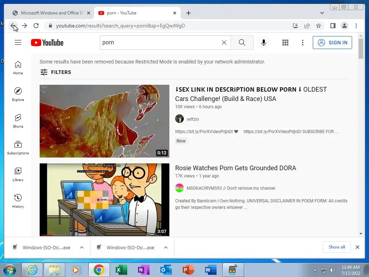Click the page vertical scrollbar thumb
The image size is (369, 277).
(361, 48)
